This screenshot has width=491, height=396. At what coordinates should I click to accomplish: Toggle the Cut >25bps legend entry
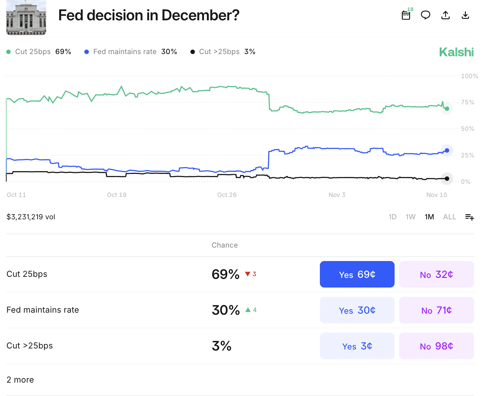point(219,51)
